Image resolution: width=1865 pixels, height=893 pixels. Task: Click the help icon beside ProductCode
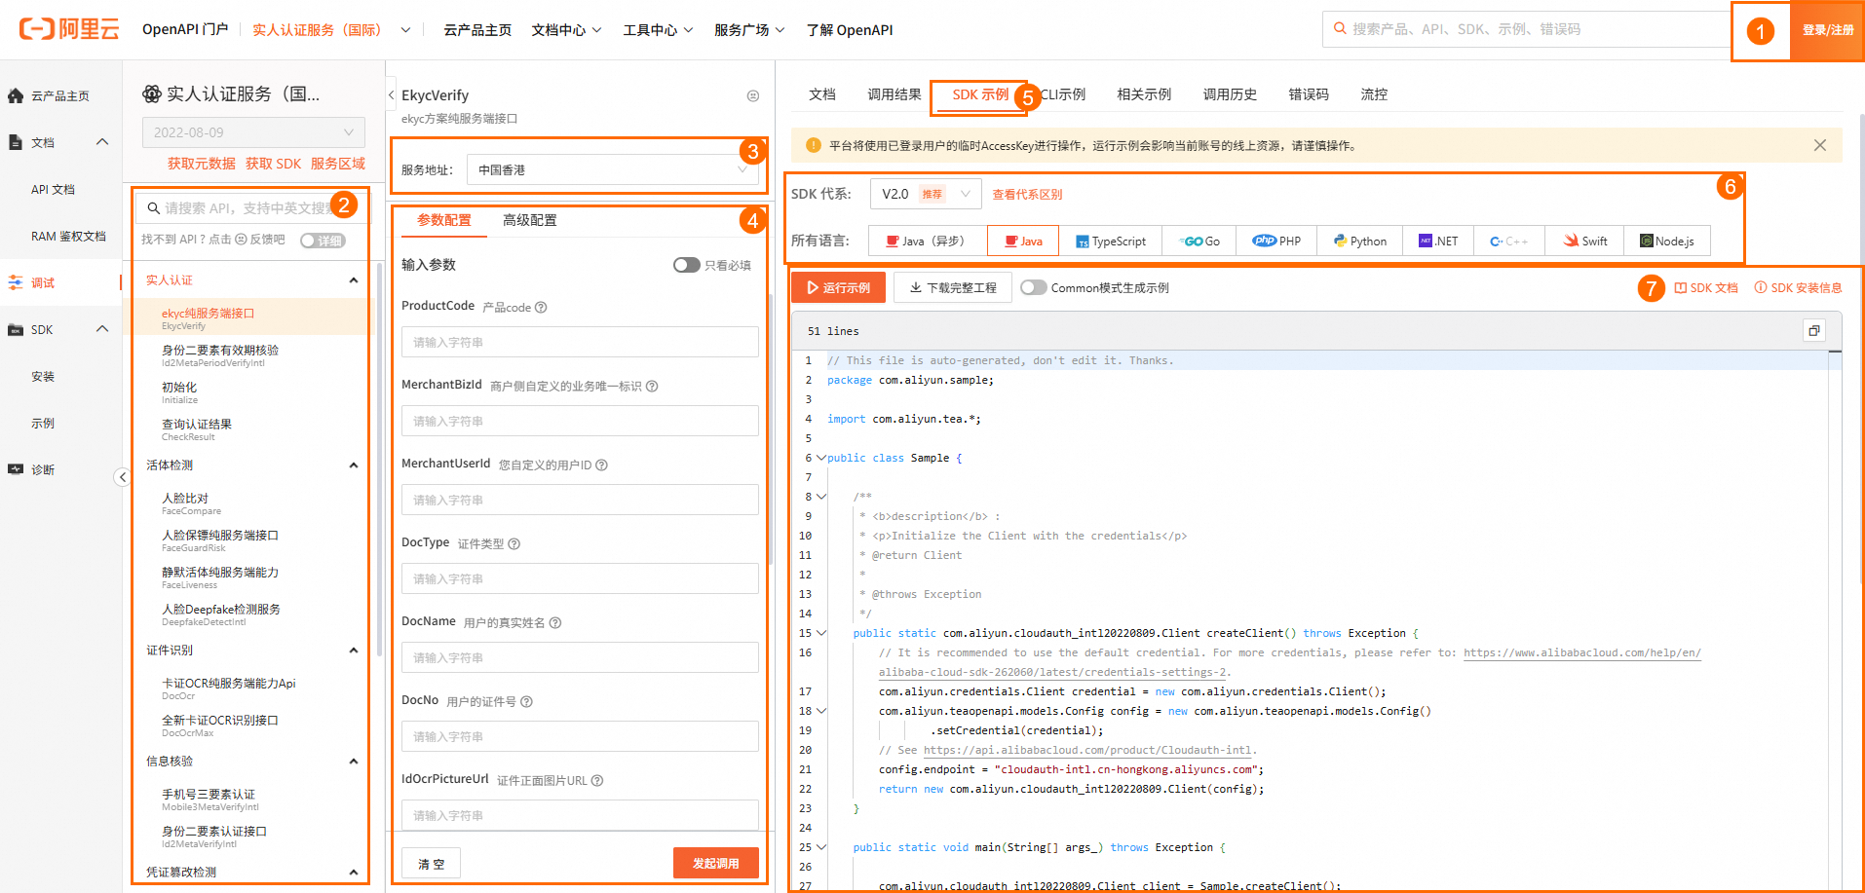click(x=541, y=308)
